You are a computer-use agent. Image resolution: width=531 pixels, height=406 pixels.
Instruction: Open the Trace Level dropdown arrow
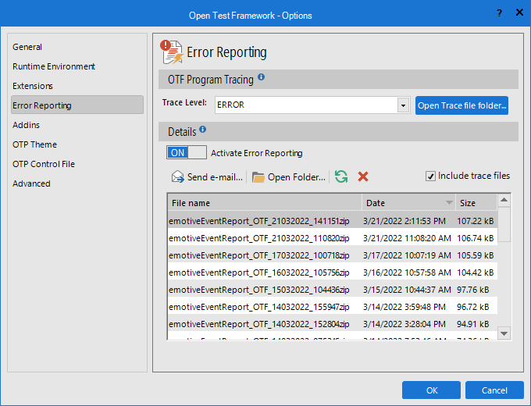[403, 105]
